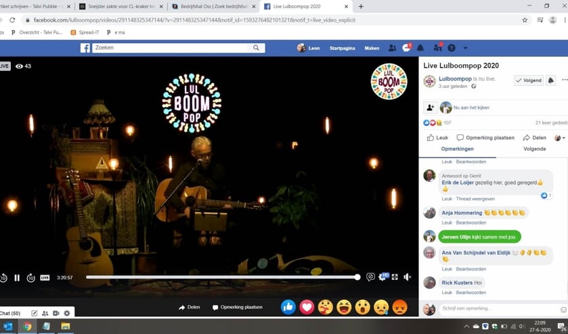Toggle comment overlay icon in video controls
Image resolution: width=568 pixels, height=334 pixels.
370,277
